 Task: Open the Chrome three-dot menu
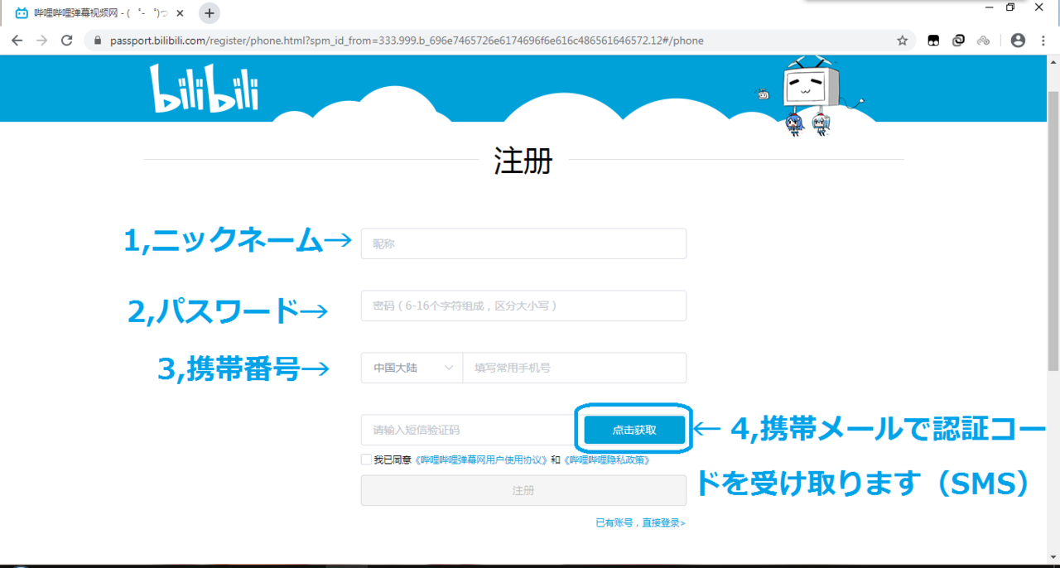tap(1043, 41)
